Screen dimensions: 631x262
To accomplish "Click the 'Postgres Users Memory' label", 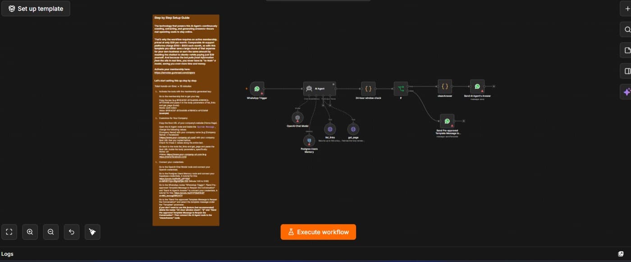I will (309, 150).
